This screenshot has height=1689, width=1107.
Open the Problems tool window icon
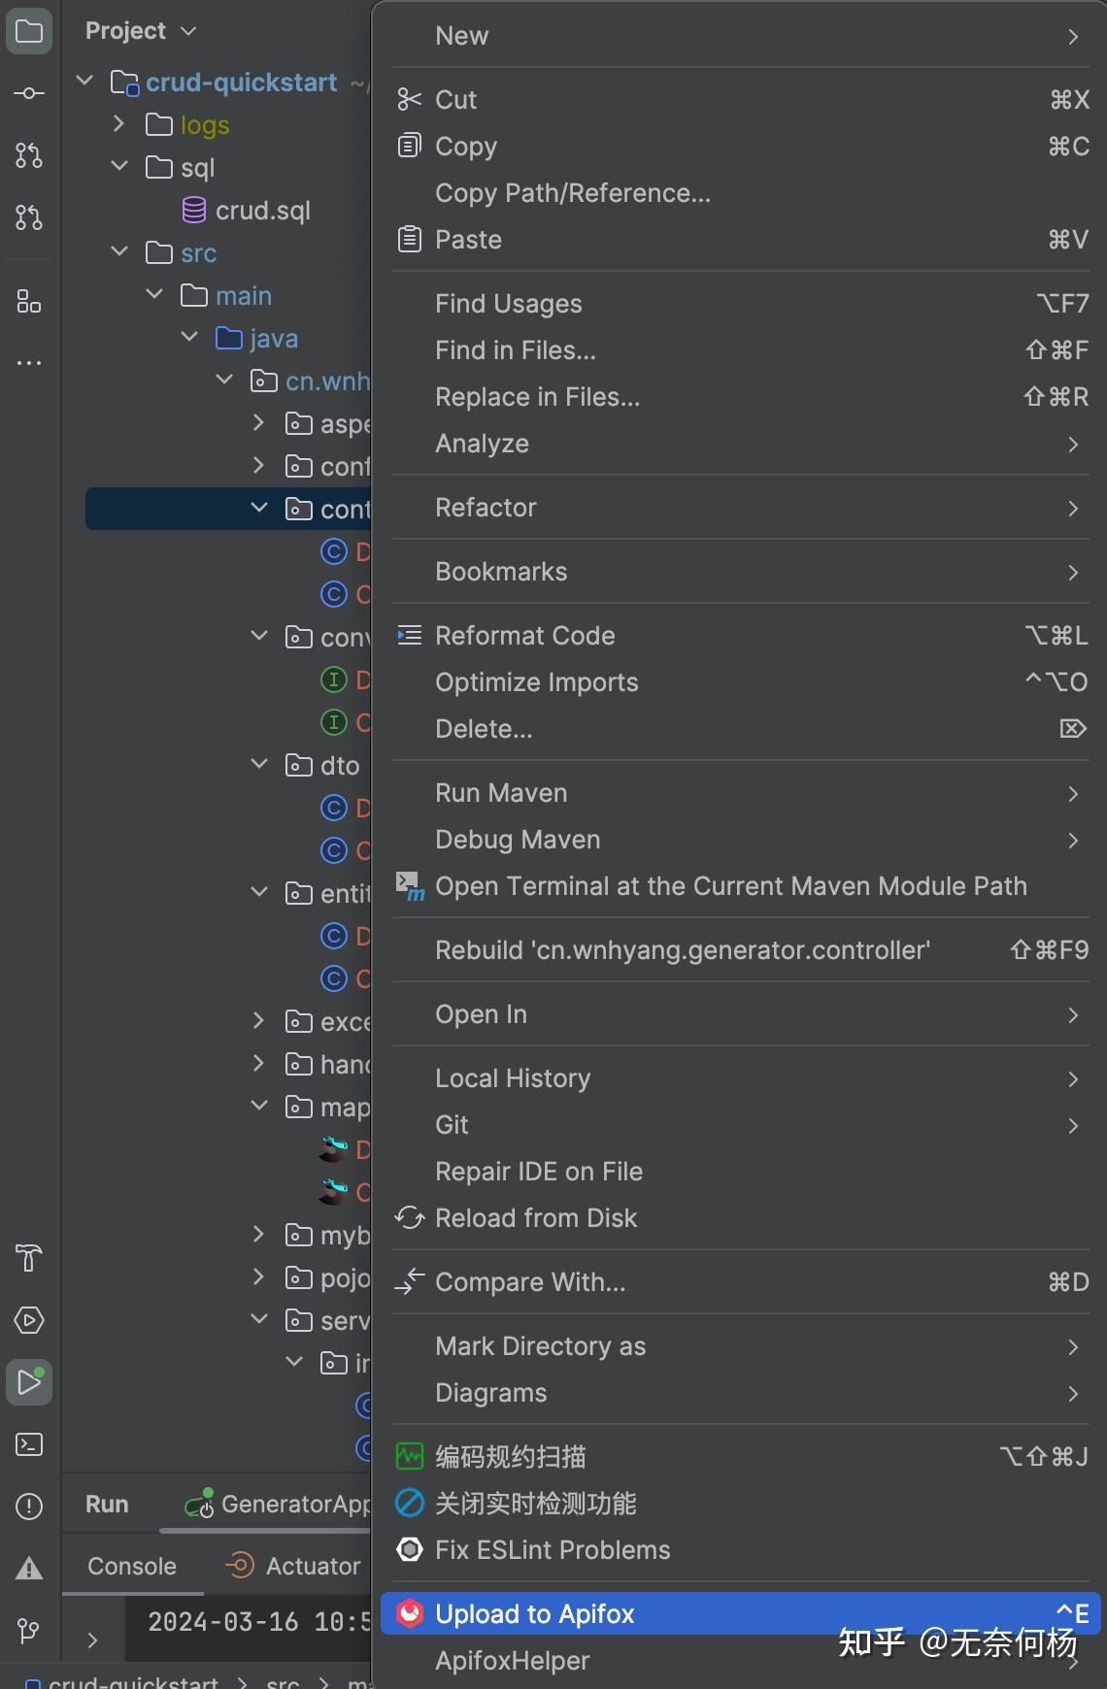29,1506
